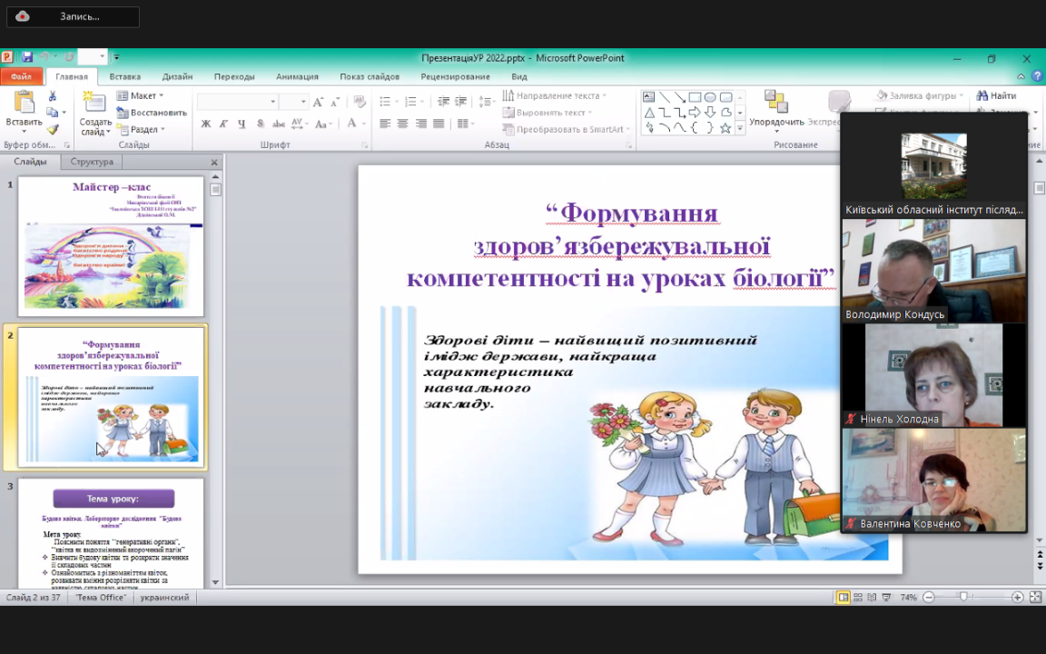Viewport: 1046px width, 654px height.
Task: Click the Создать слайд icon
Action: (x=94, y=102)
